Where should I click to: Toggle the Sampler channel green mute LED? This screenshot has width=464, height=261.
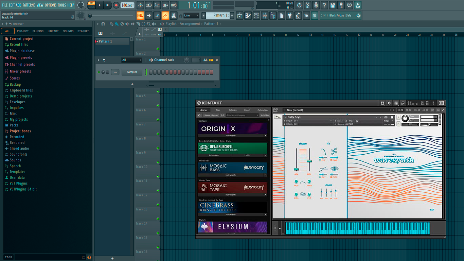[99, 72]
